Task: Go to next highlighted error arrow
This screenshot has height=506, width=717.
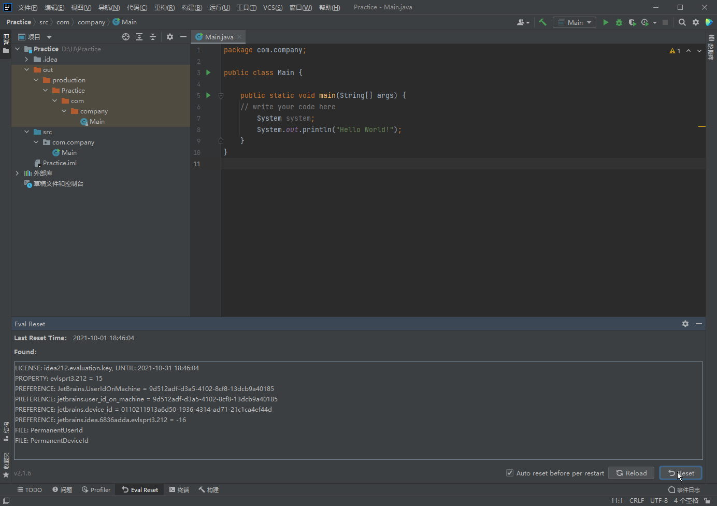Action: point(699,51)
